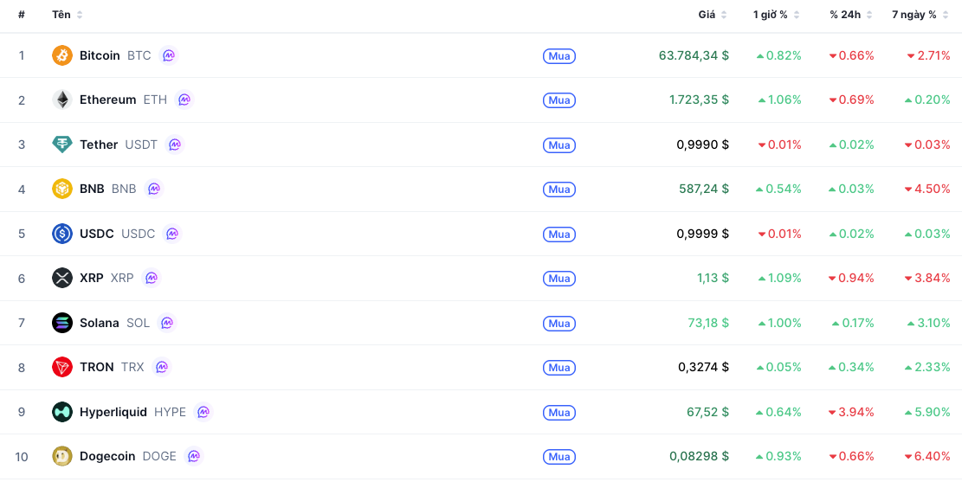Open the chat icon next to DOGE
Viewport: 962px width, 482px height.
pos(193,456)
